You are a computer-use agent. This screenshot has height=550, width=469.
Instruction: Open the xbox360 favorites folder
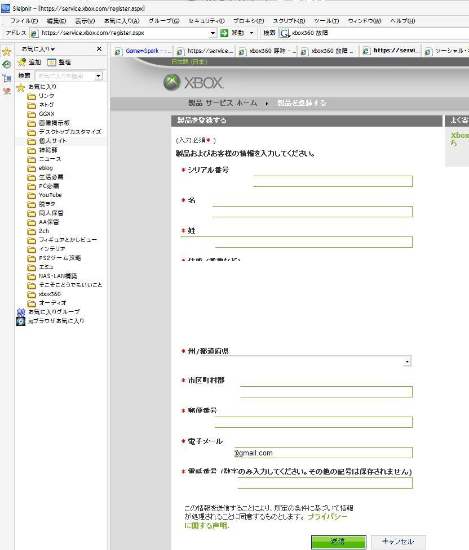(x=50, y=294)
